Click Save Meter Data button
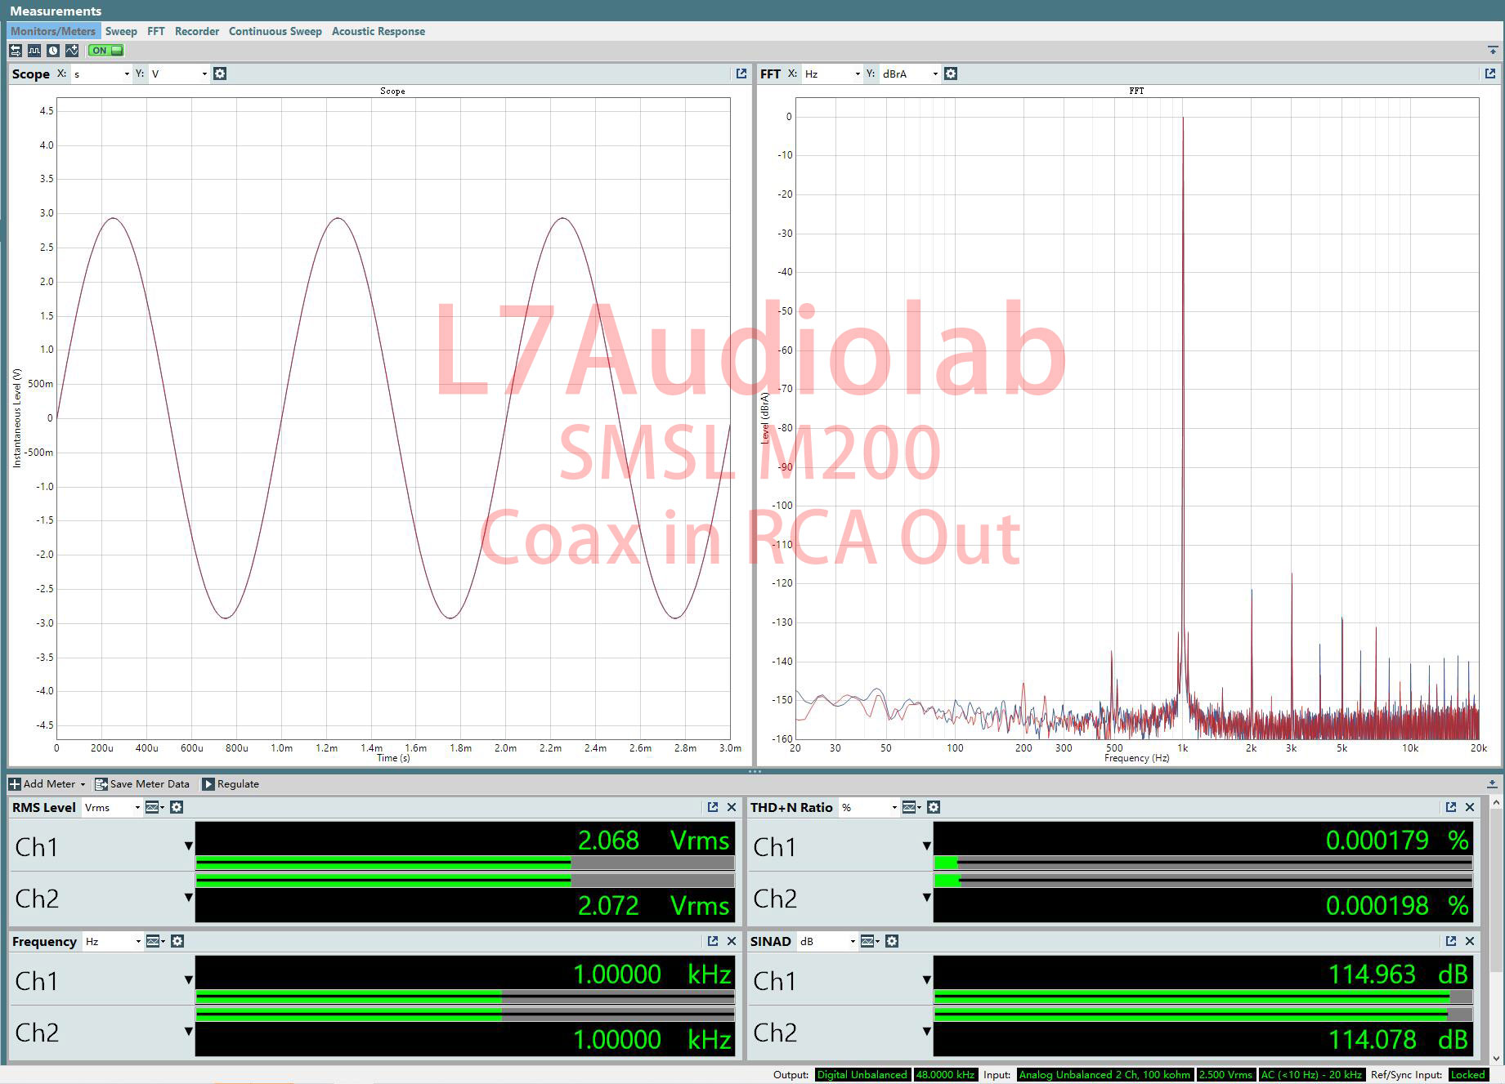The height and width of the screenshot is (1084, 1505). 142,784
